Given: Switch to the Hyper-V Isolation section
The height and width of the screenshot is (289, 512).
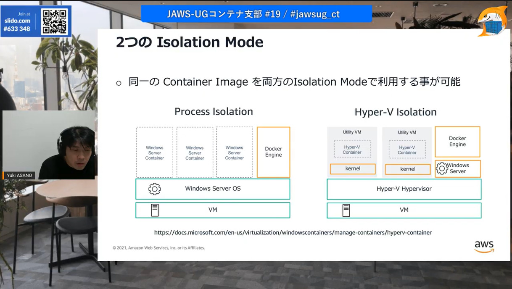Looking at the screenshot, I should pyautogui.click(x=395, y=112).
